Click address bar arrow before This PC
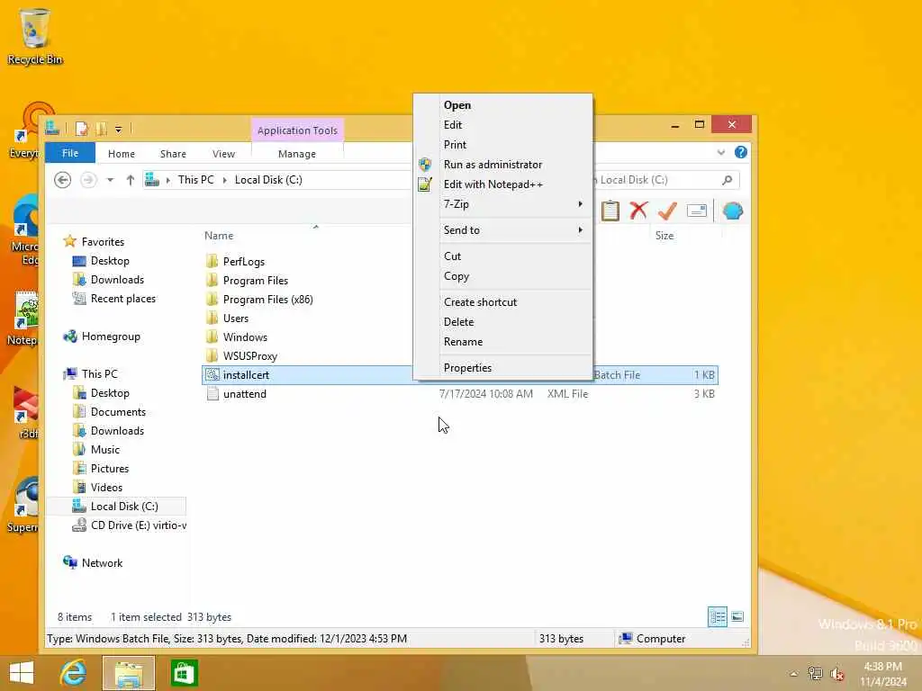 coord(168,180)
